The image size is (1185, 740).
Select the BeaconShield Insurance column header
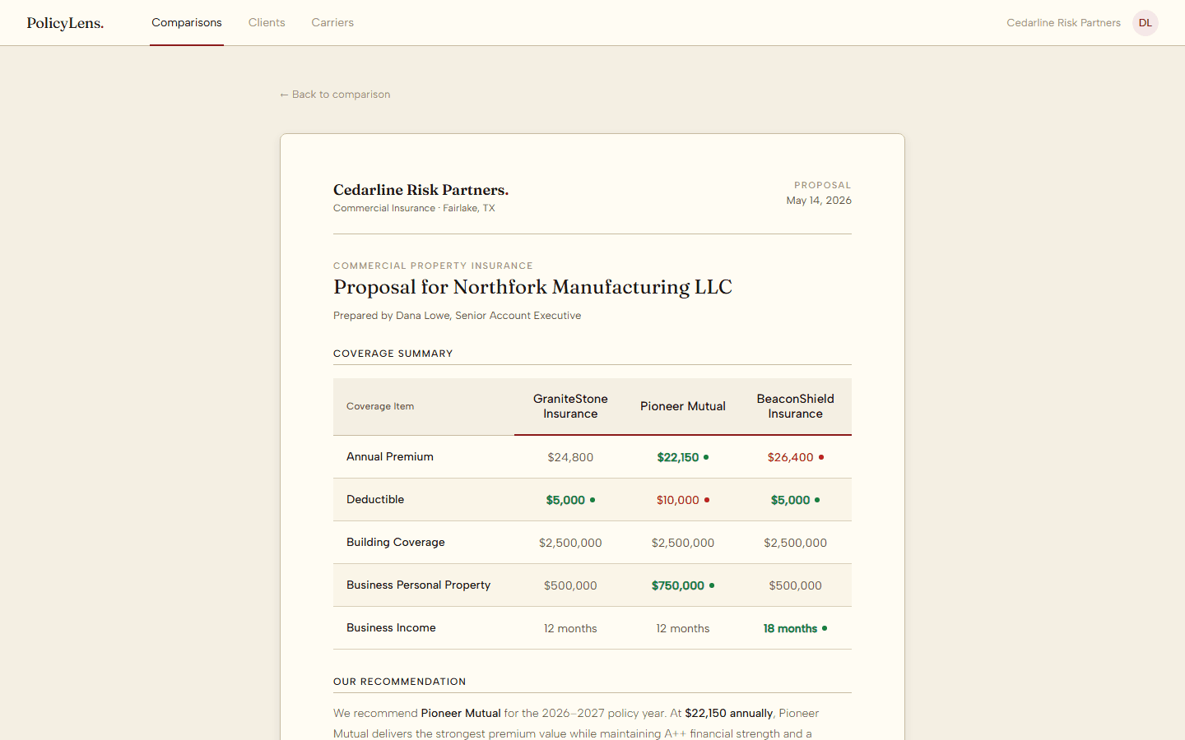point(796,406)
